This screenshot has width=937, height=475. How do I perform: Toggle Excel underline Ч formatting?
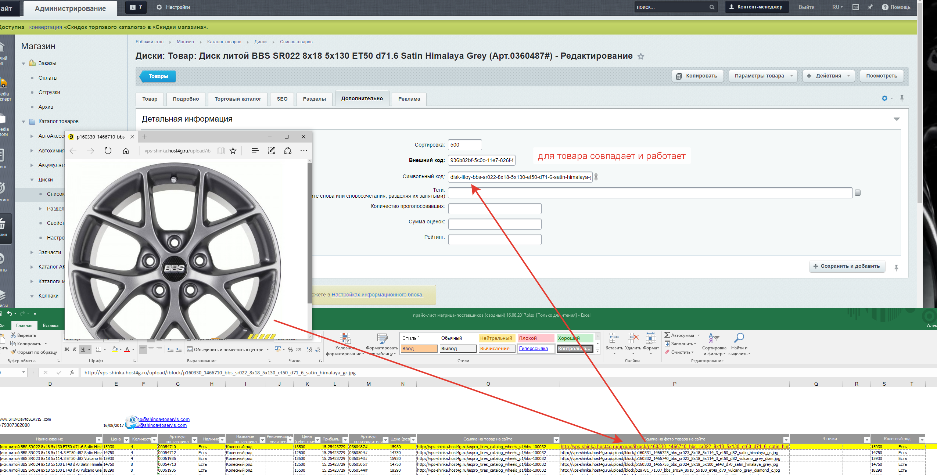[83, 349]
